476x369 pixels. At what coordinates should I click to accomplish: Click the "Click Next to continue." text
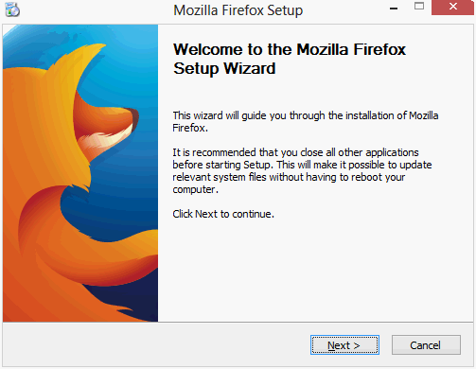click(223, 214)
